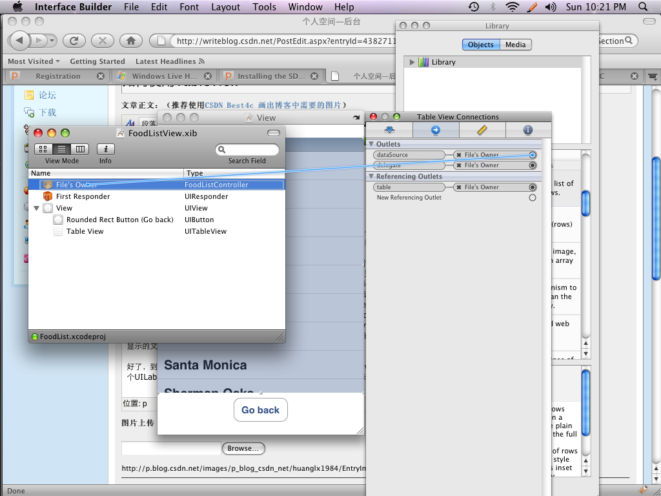This screenshot has height=496, width=661.
Task: Close the Windows Live browser tab
Action: pos(208,76)
